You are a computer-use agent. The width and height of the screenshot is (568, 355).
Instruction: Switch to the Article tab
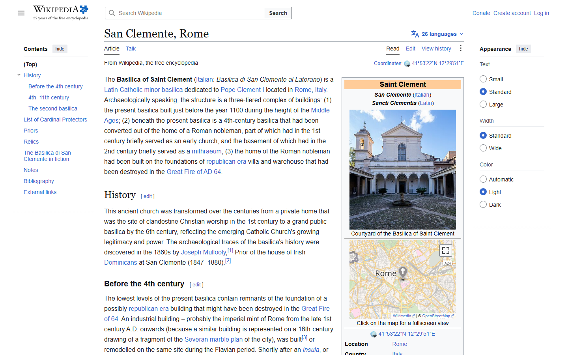112,49
